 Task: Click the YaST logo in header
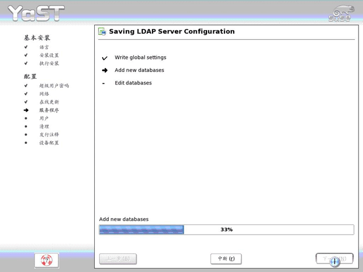pos(36,14)
